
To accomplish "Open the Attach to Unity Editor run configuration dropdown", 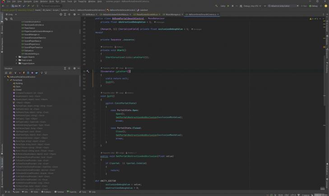I will (x=283, y=6).
